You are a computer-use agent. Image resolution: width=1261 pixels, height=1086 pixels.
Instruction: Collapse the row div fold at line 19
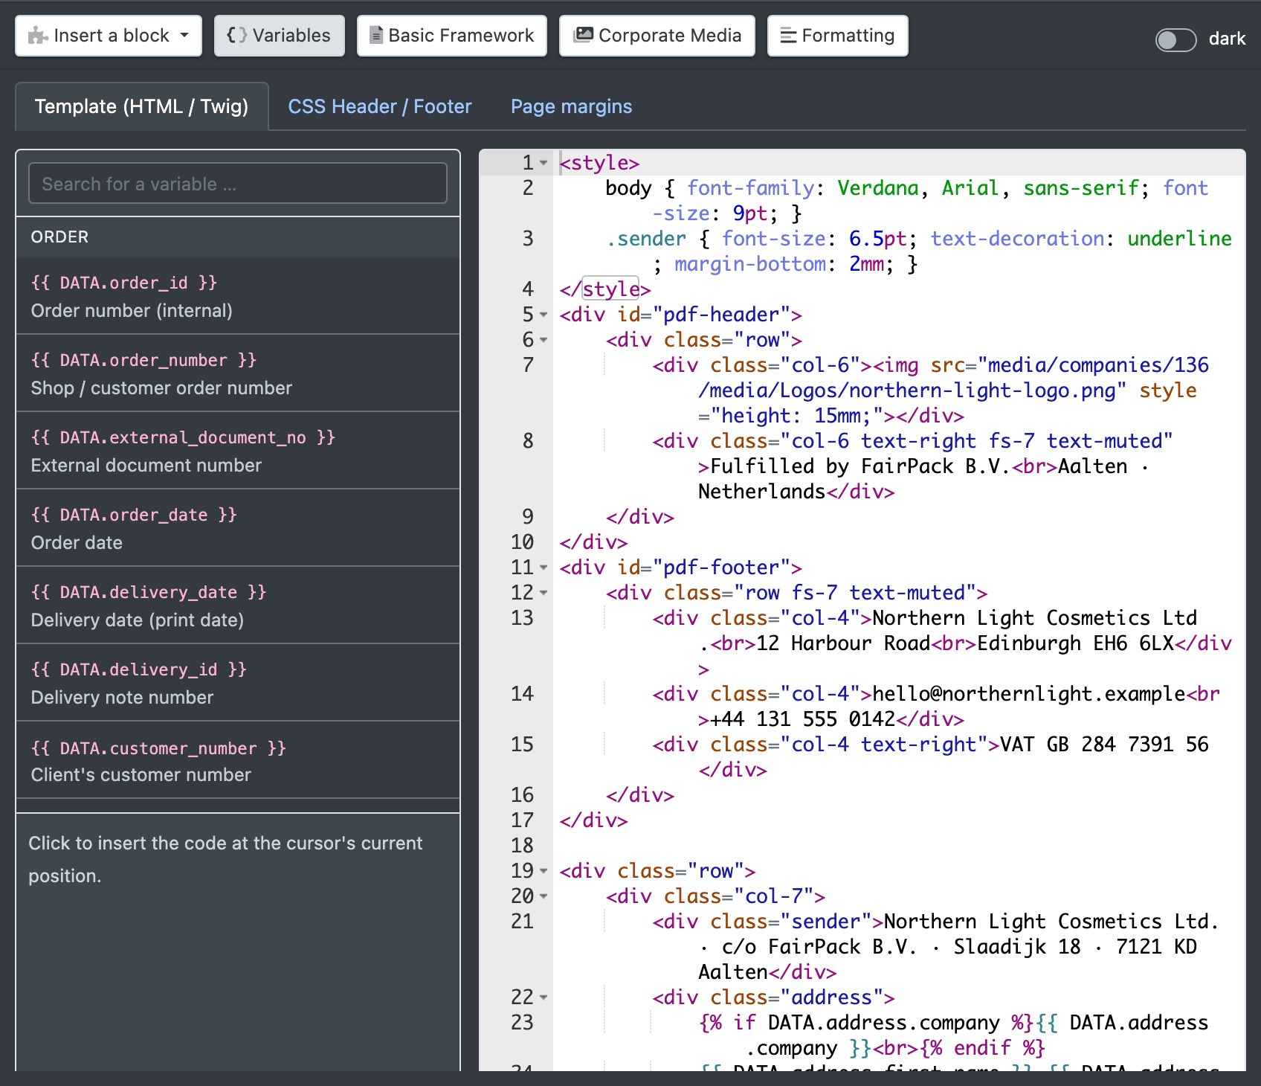click(x=544, y=871)
